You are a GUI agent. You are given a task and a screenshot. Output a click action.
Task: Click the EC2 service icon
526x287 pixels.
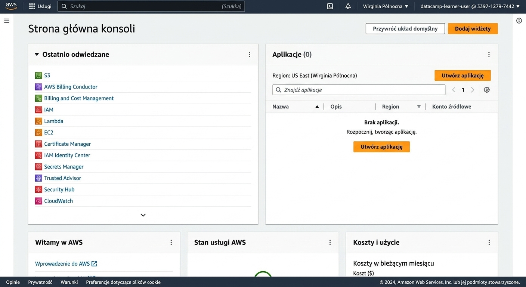coord(38,132)
